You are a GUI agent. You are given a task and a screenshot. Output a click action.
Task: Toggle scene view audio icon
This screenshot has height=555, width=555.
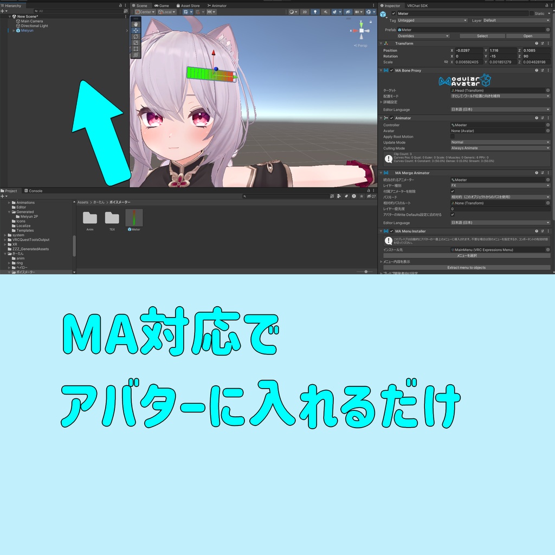[326, 12]
